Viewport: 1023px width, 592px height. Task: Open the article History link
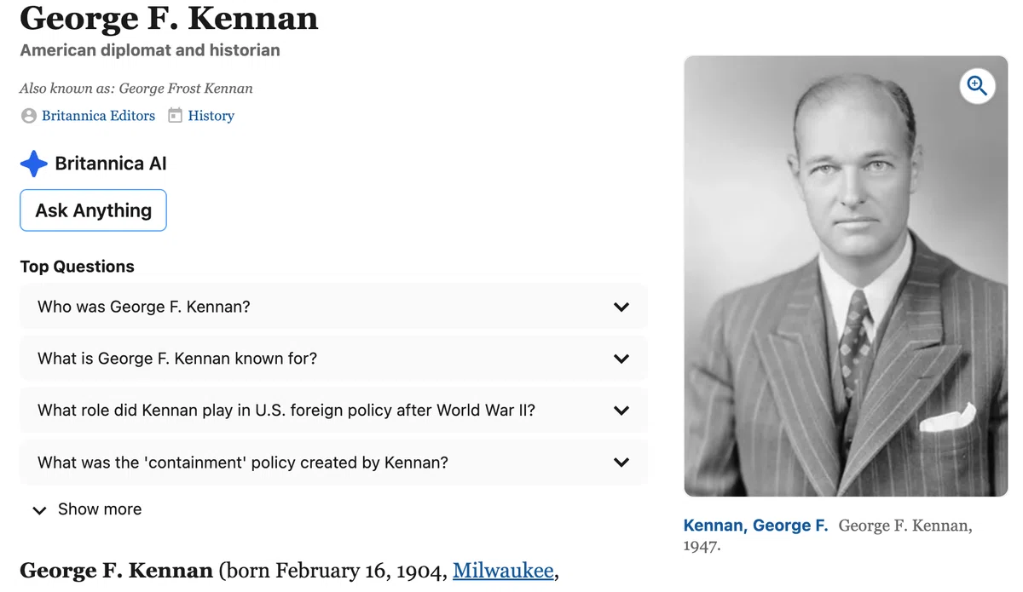click(211, 116)
